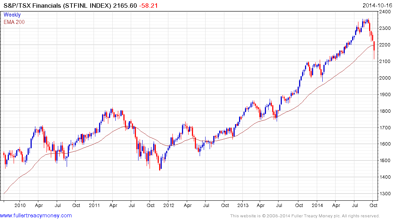Image resolution: width=396 pixels, height=221 pixels.
Task: Open the www.fullertreacymoney.com link
Action: point(36,215)
